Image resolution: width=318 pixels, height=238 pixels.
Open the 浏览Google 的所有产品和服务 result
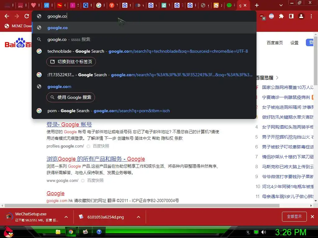click(x=96, y=159)
